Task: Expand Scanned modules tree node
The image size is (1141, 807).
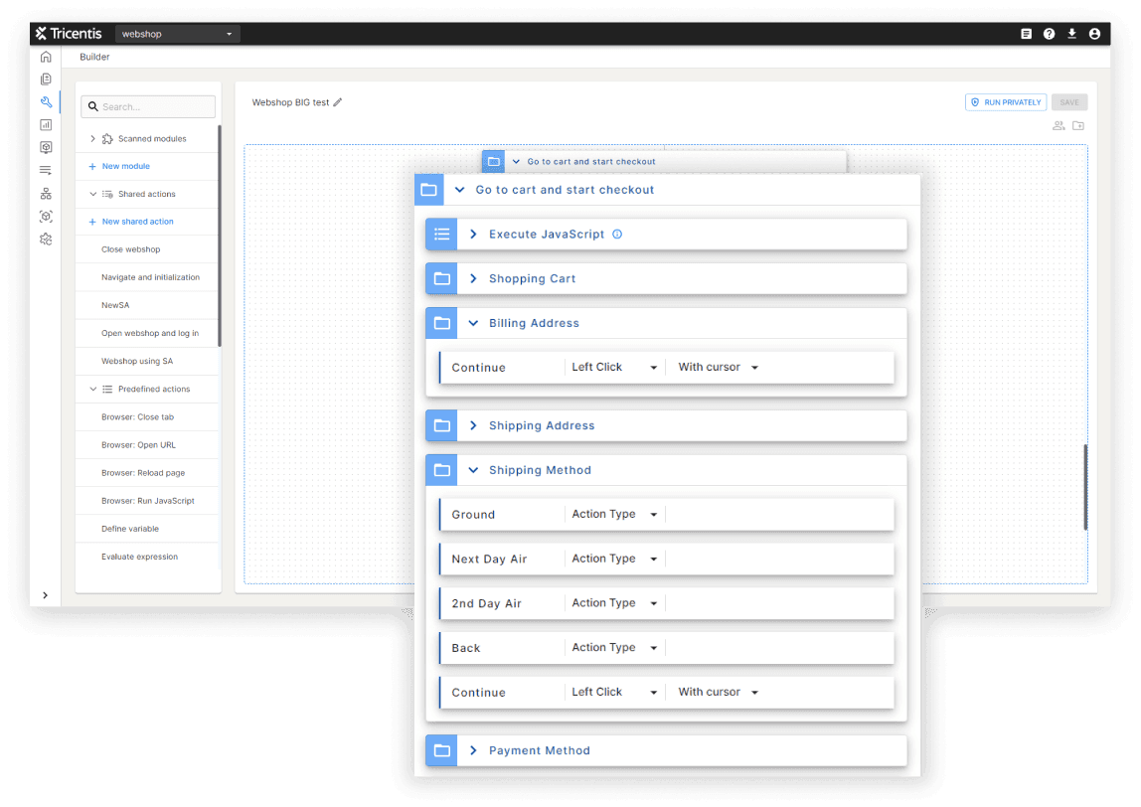Action: (x=92, y=138)
